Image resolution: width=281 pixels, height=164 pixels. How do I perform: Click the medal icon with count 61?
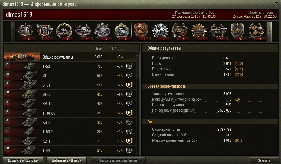[199, 31]
